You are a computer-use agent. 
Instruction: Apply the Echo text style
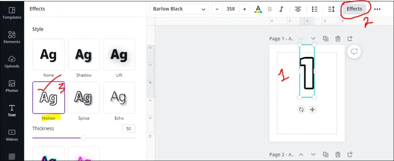(119, 97)
